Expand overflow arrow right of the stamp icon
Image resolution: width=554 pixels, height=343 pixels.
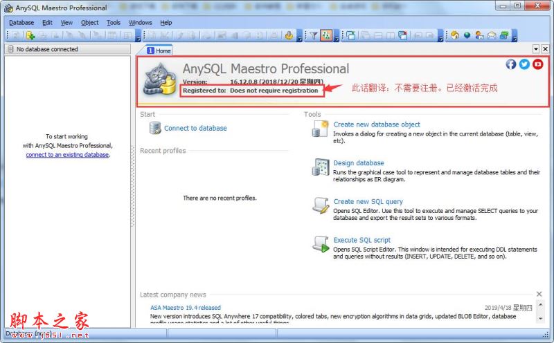299,36
